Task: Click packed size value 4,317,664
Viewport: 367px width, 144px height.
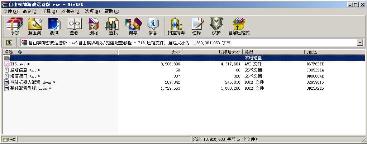Action: coord(230,64)
